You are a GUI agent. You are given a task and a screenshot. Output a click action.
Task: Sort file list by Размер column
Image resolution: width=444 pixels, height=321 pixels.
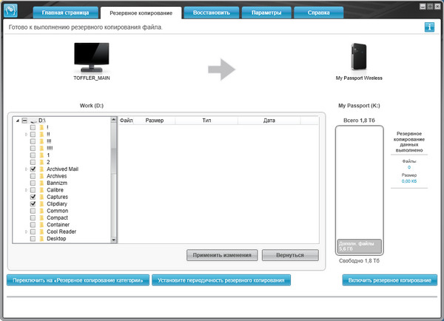(x=154, y=120)
